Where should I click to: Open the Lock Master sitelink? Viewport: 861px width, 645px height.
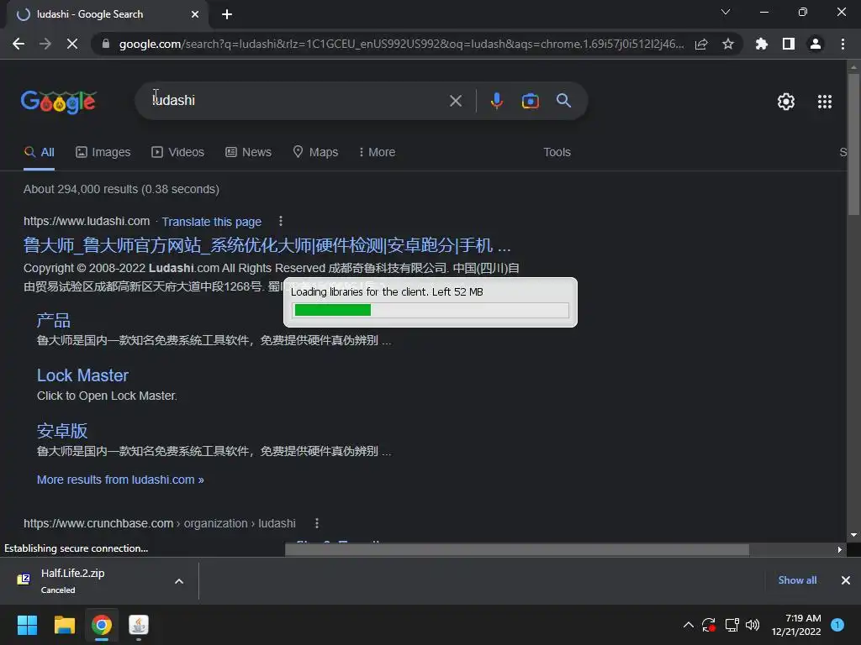point(82,375)
